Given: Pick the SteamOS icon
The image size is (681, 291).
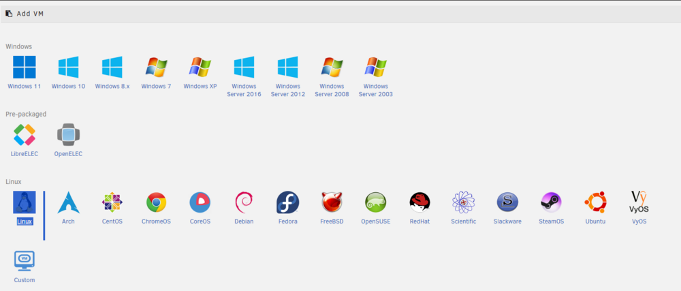Looking at the screenshot, I should 551,202.
